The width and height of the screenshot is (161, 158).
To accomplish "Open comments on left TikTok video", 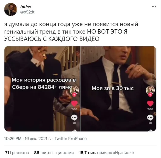I will click(74, 118).
